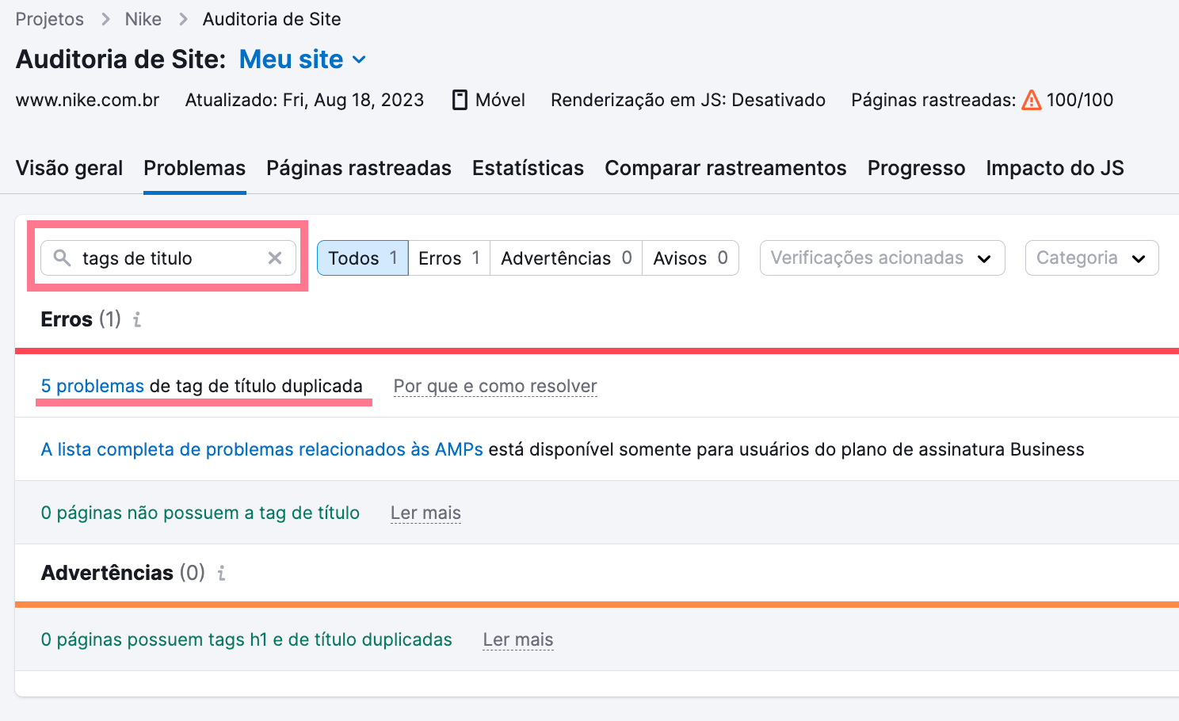Click the Meu site title link
This screenshot has height=721, width=1179.
[292, 59]
